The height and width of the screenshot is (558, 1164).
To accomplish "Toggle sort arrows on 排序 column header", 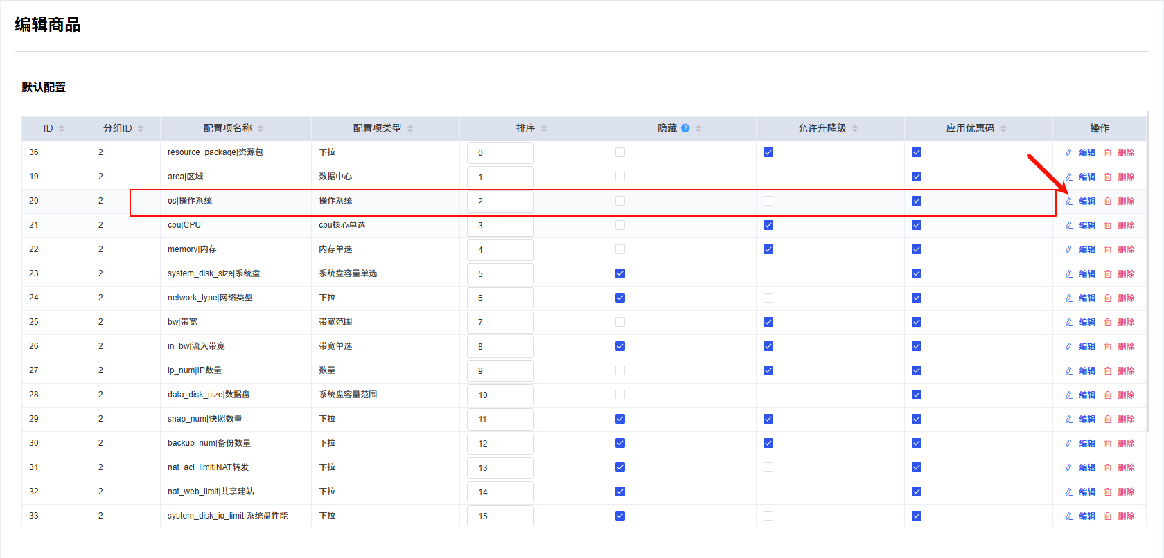I will [544, 129].
